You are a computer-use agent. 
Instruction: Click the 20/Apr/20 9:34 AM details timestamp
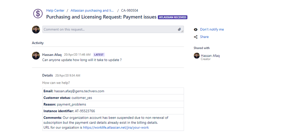tap(68, 75)
